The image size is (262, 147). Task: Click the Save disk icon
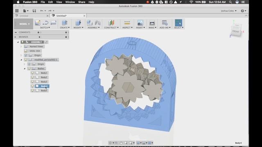pyautogui.click(x=34, y=11)
